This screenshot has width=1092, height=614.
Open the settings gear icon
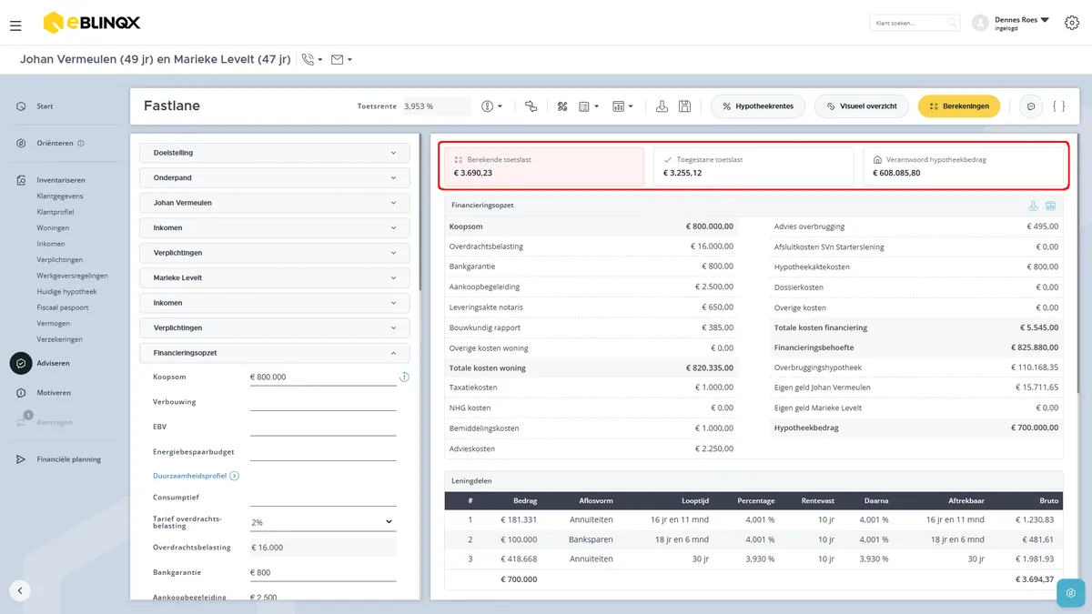(1072, 23)
